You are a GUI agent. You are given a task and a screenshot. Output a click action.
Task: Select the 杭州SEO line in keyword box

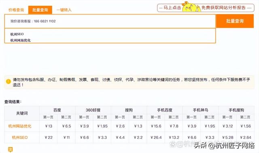pos(17,34)
